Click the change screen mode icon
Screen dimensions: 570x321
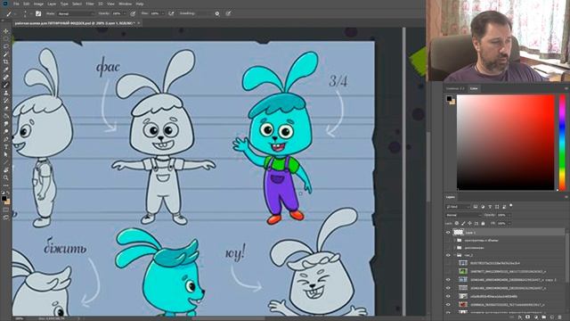6,218
